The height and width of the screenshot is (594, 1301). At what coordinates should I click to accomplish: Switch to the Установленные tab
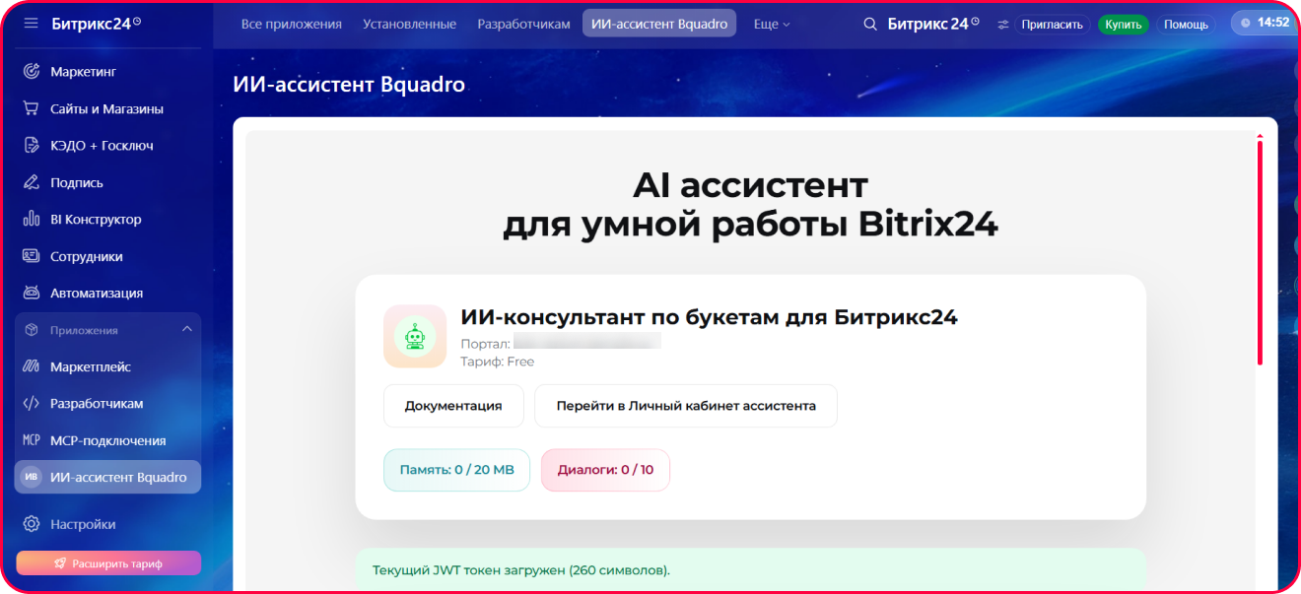coord(409,24)
